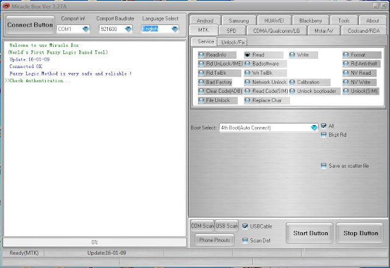This screenshot has width=390, height=268.
Task: Choose Rd UnLock/IMEI option
Action: pyautogui.click(x=220, y=64)
